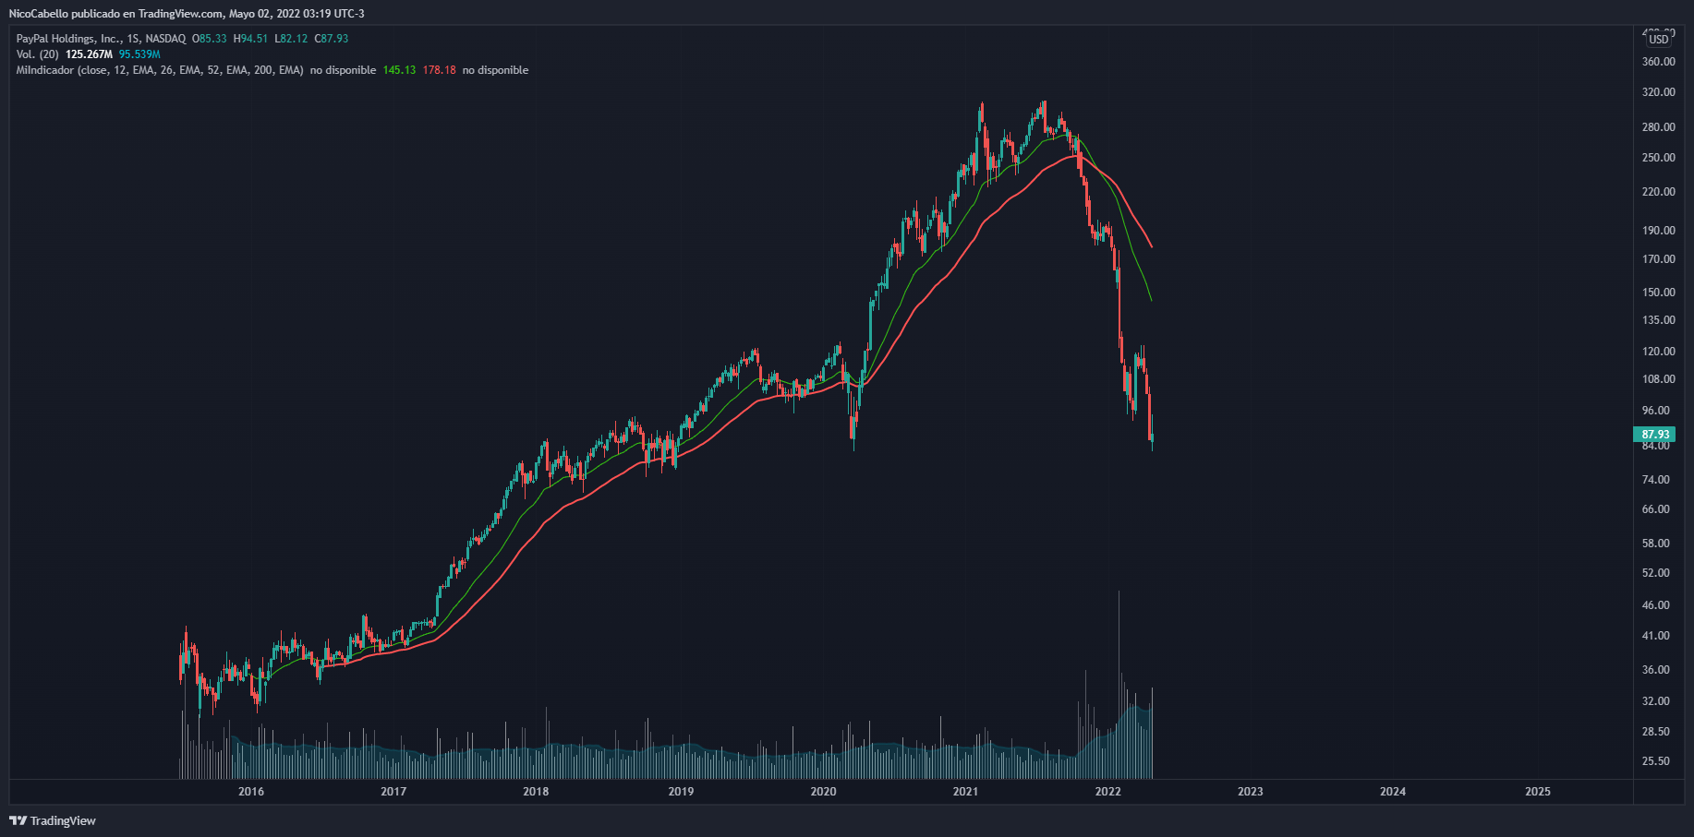Select the MiIndicador indicator legend name
The height and width of the screenshot is (837, 1694).
[x=160, y=70]
